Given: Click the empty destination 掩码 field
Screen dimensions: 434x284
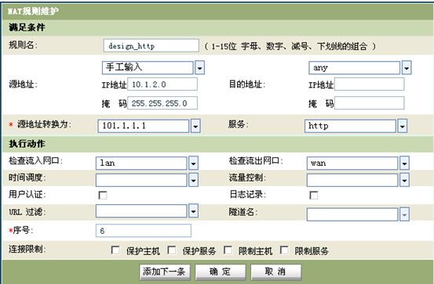Looking at the screenshot, I should (x=369, y=103).
